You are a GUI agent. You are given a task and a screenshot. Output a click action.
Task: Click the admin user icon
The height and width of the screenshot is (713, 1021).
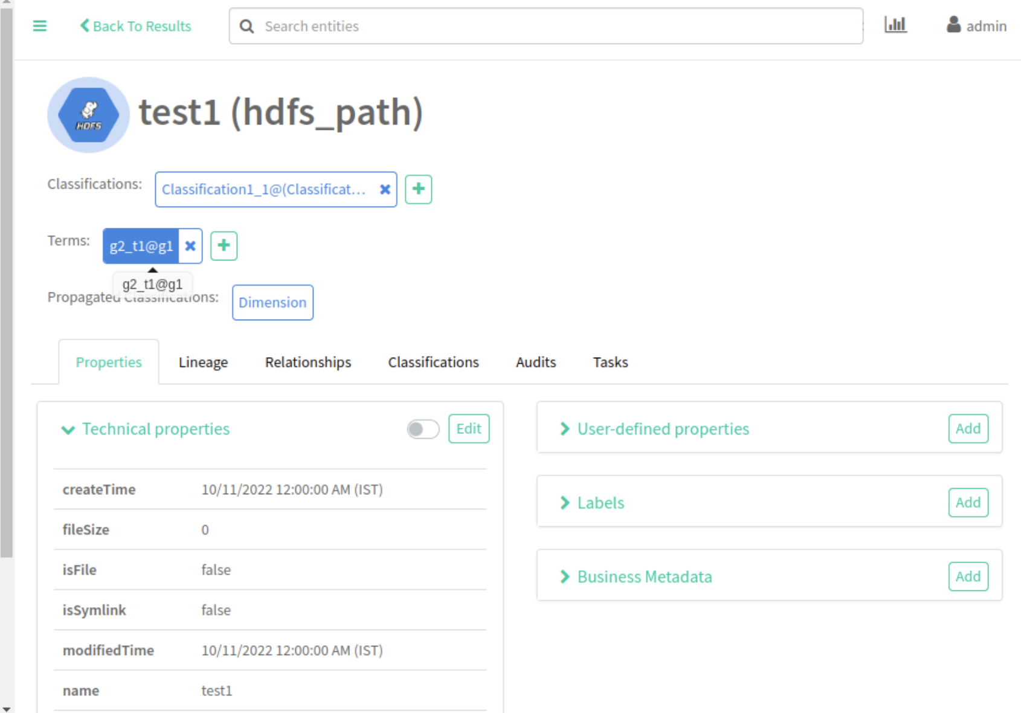953,25
